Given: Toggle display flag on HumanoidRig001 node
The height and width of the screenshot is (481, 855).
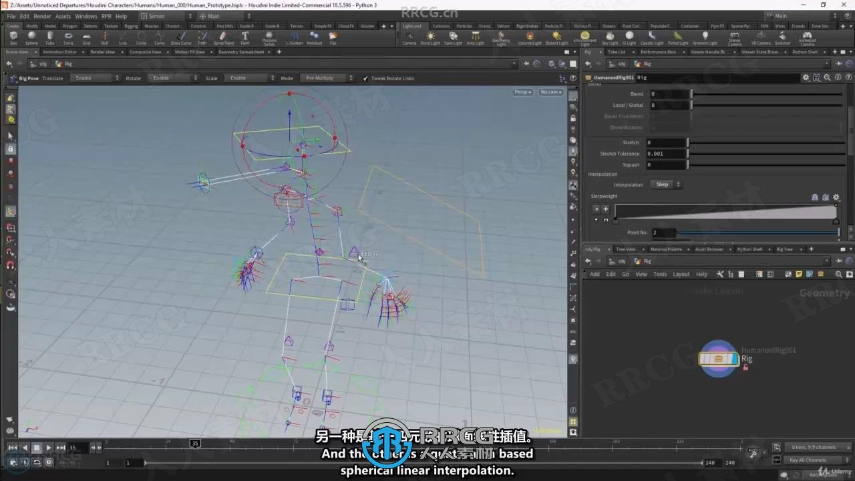Looking at the screenshot, I should tap(734, 359).
